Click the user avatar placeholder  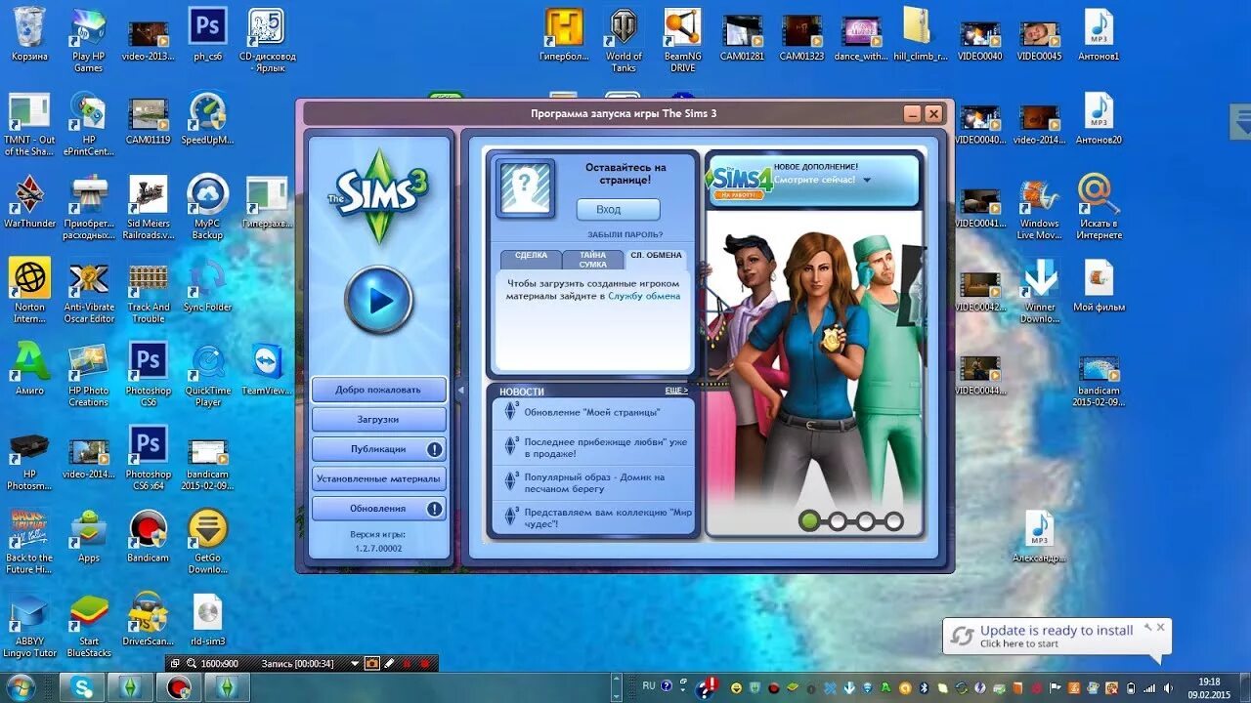(525, 188)
